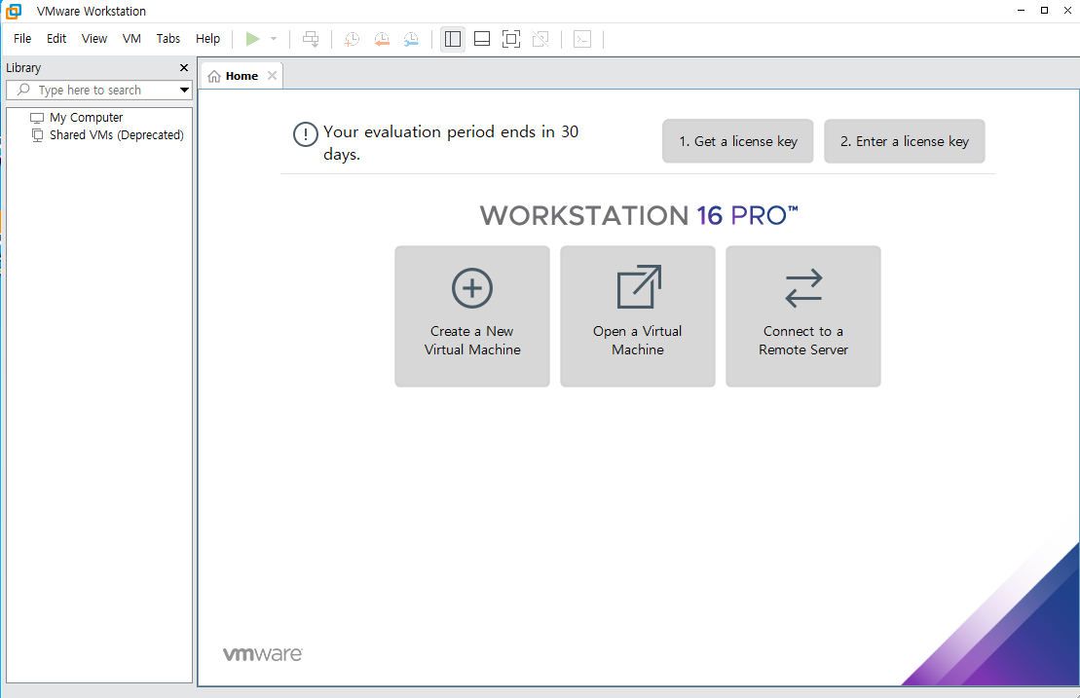This screenshot has height=698, width=1080.
Task: Click the Get a license key button
Action: point(737,141)
